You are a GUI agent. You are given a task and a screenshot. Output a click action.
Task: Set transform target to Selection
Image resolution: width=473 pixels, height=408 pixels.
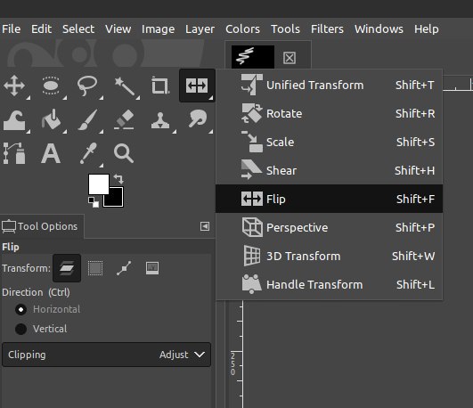click(95, 268)
